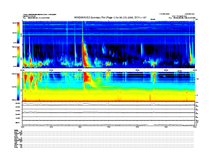Screen dimensions: 210x163
Task: Click the 04:00 tick label under RAD1
Action: (x=51, y=70)
